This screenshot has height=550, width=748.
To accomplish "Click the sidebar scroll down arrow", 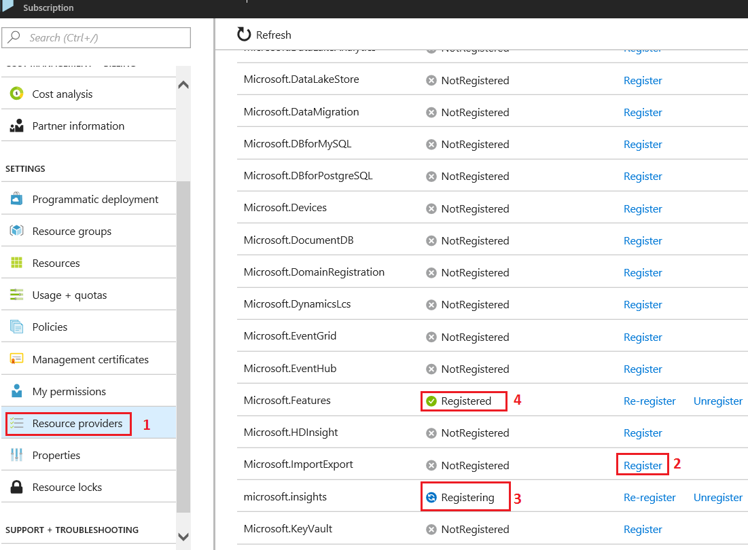I will 183,536.
